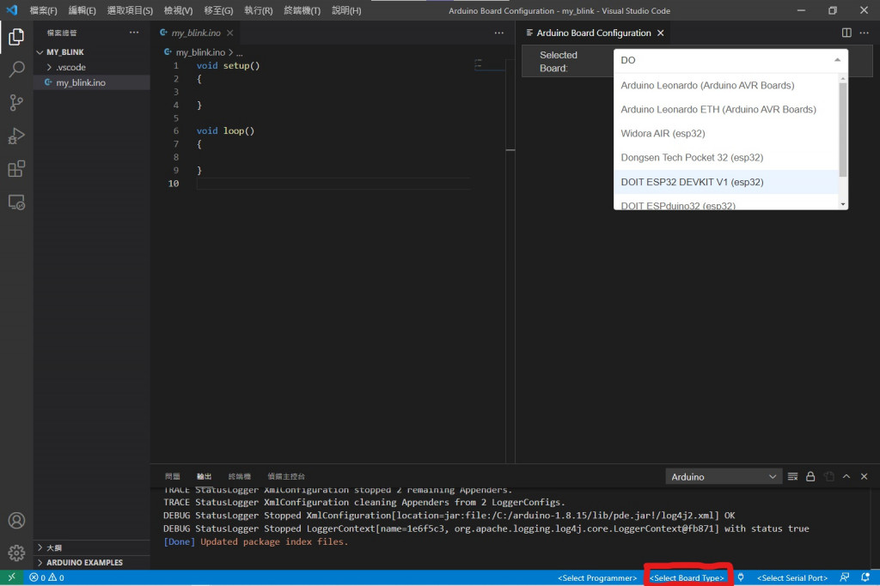Split the Arduino Board Configuration editor

[x=846, y=33]
